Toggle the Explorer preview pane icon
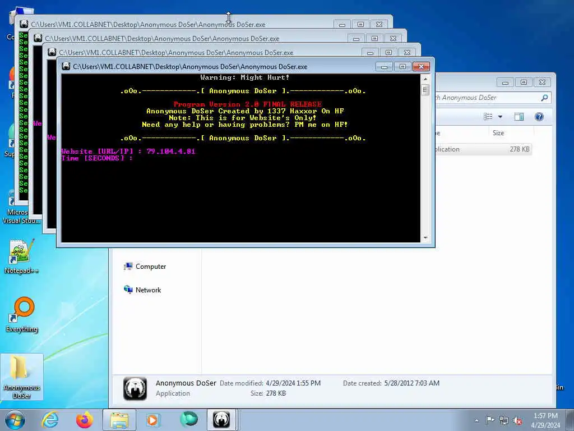This screenshot has height=431, width=574. [519, 117]
